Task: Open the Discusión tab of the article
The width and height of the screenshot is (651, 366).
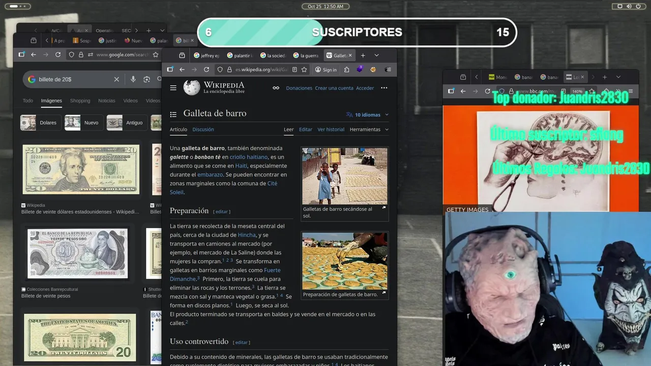Action: tap(203, 130)
